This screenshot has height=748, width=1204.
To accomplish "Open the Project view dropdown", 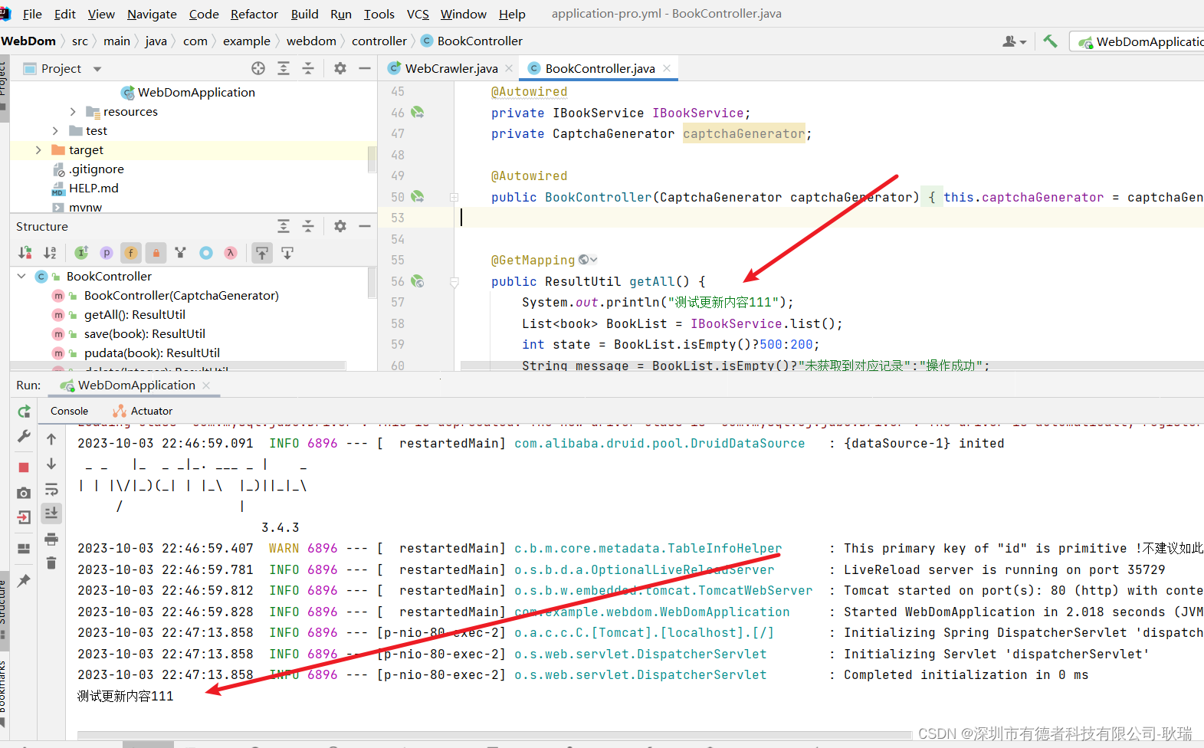I will pyautogui.click(x=97, y=69).
